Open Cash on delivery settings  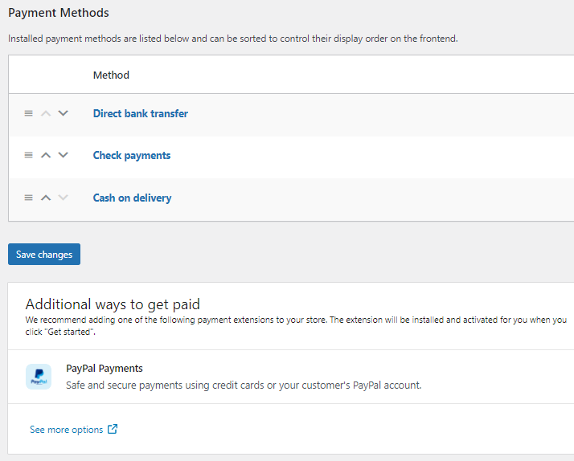(x=132, y=198)
